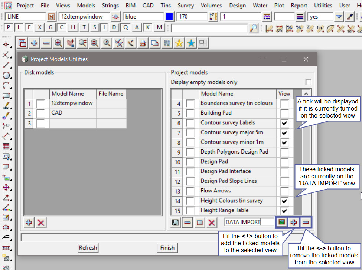Viewport: 362px width, 270px height.
Task: Enable Display empty models only checkbox
Action: pyautogui.click(x=308, y=82)
